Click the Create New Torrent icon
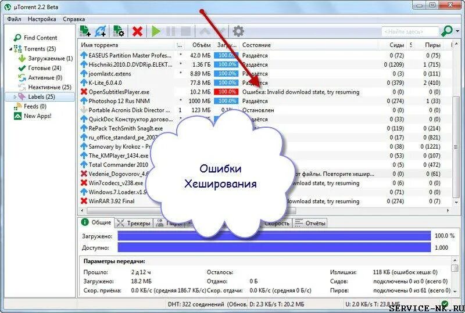465x313 pixels. click(119, 31)
